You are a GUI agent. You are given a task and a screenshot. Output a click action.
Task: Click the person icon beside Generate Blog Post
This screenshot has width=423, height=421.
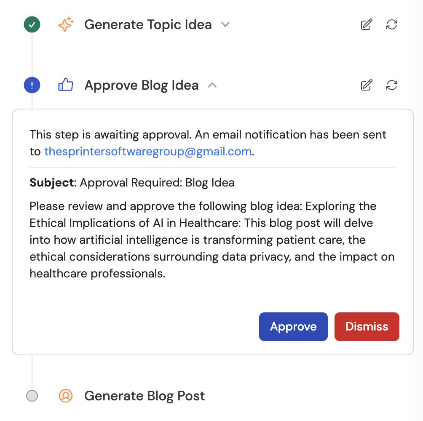(x=66, y=396)
